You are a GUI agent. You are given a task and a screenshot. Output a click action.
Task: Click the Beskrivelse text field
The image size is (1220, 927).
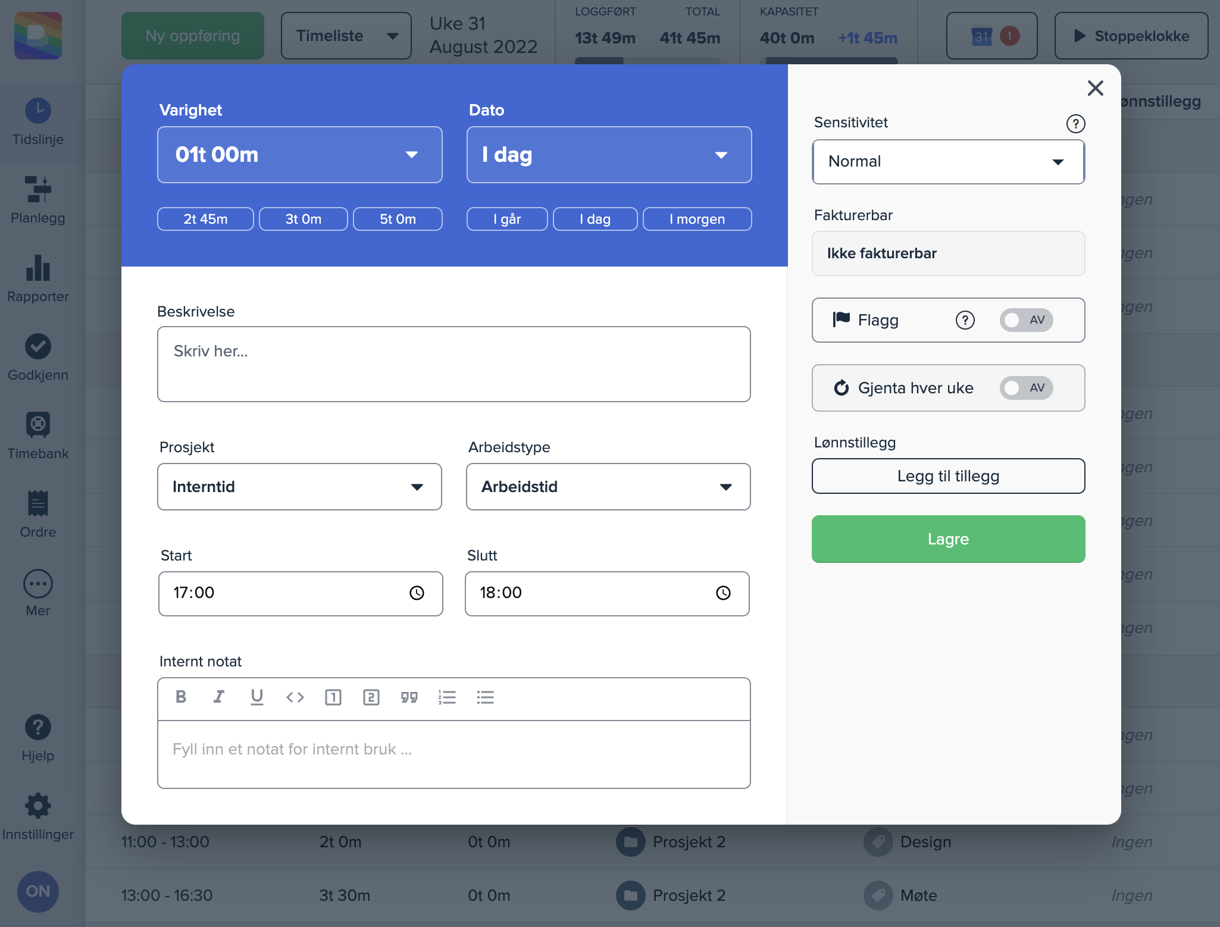[453, 364]
